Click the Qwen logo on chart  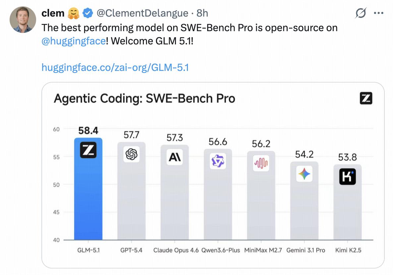click(218, 161)
